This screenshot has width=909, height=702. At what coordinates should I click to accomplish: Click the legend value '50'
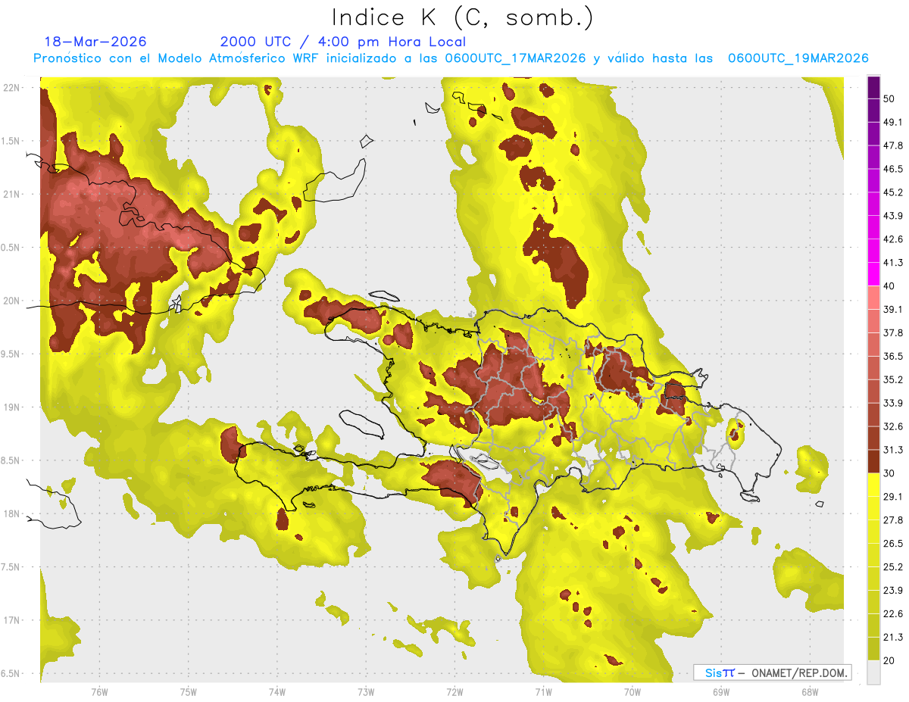pos(889,98)
